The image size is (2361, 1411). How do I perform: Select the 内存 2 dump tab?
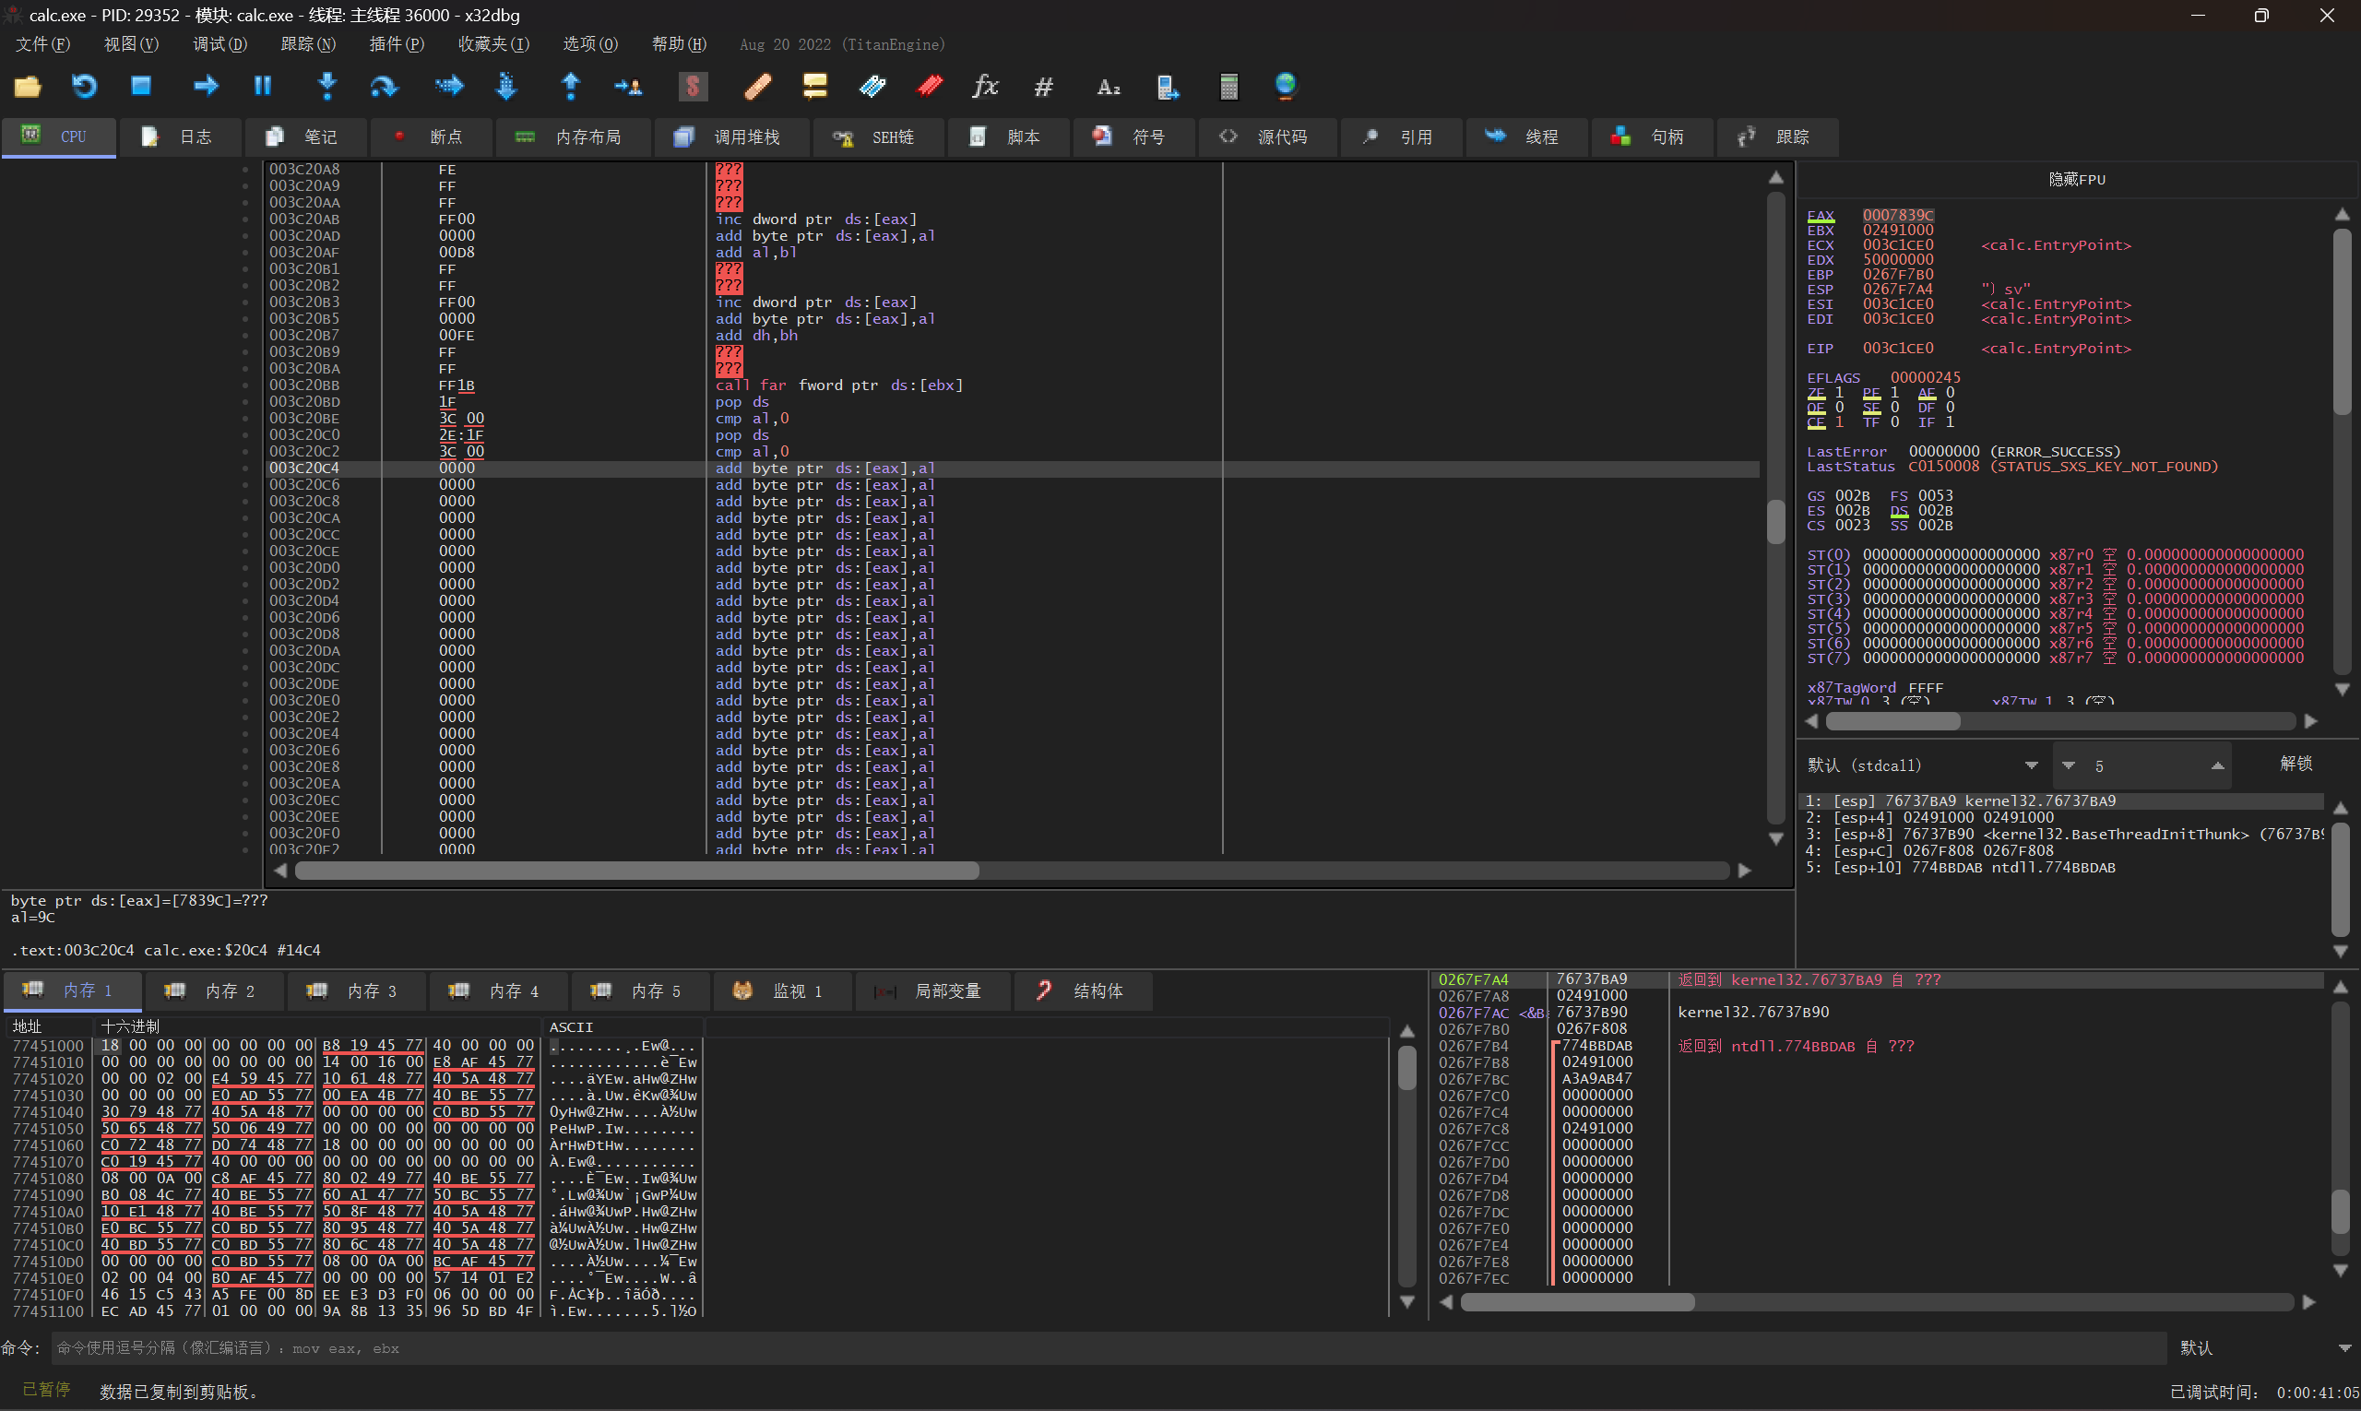pyautogui.click(x=214, y=990)
